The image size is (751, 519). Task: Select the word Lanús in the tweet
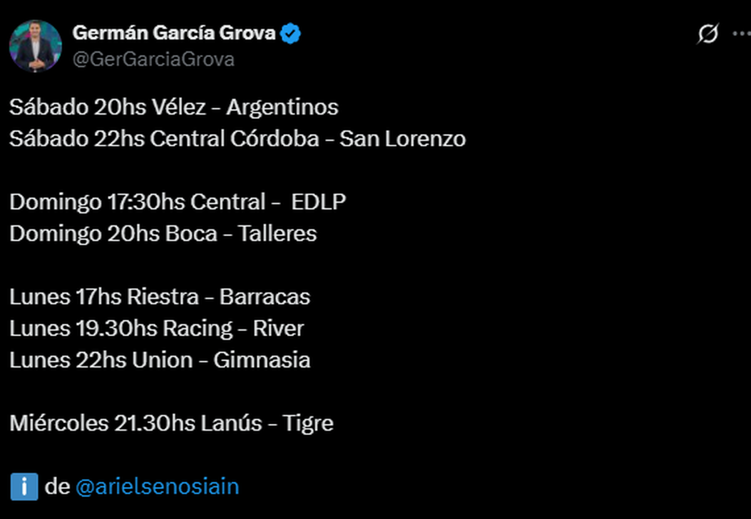[x=231, y=423]
